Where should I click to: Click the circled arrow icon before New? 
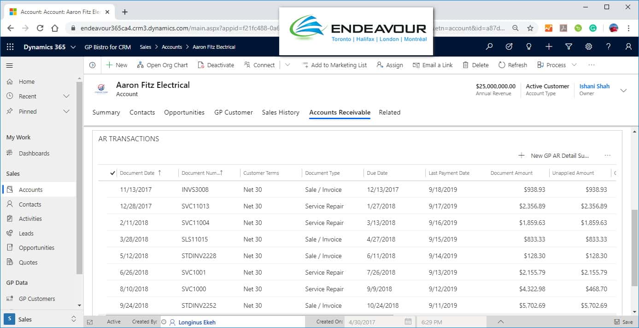pyautogui.click(x=92, y=65)
